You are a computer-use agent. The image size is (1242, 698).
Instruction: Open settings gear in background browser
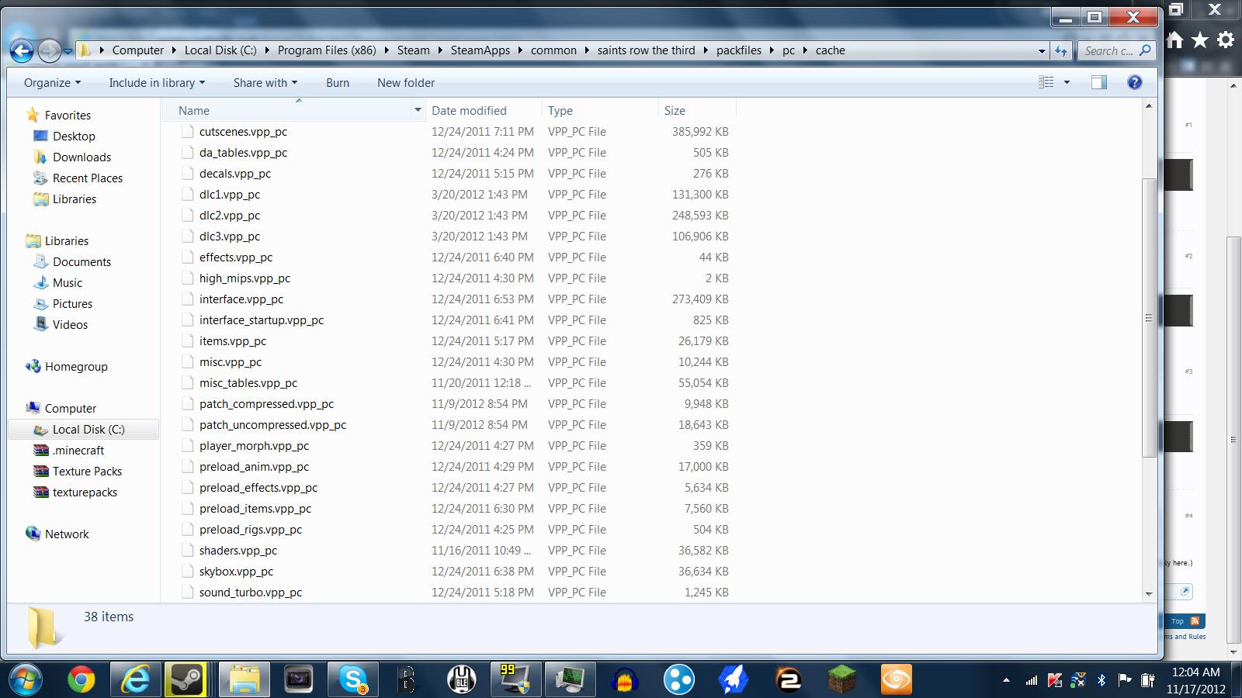(1226, 40)
